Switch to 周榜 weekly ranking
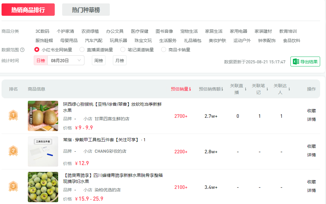 pos(98,60)
